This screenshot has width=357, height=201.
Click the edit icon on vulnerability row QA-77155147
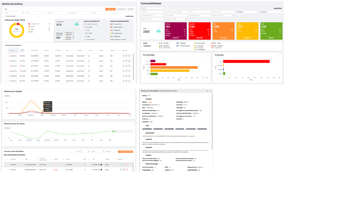[121, 165]
